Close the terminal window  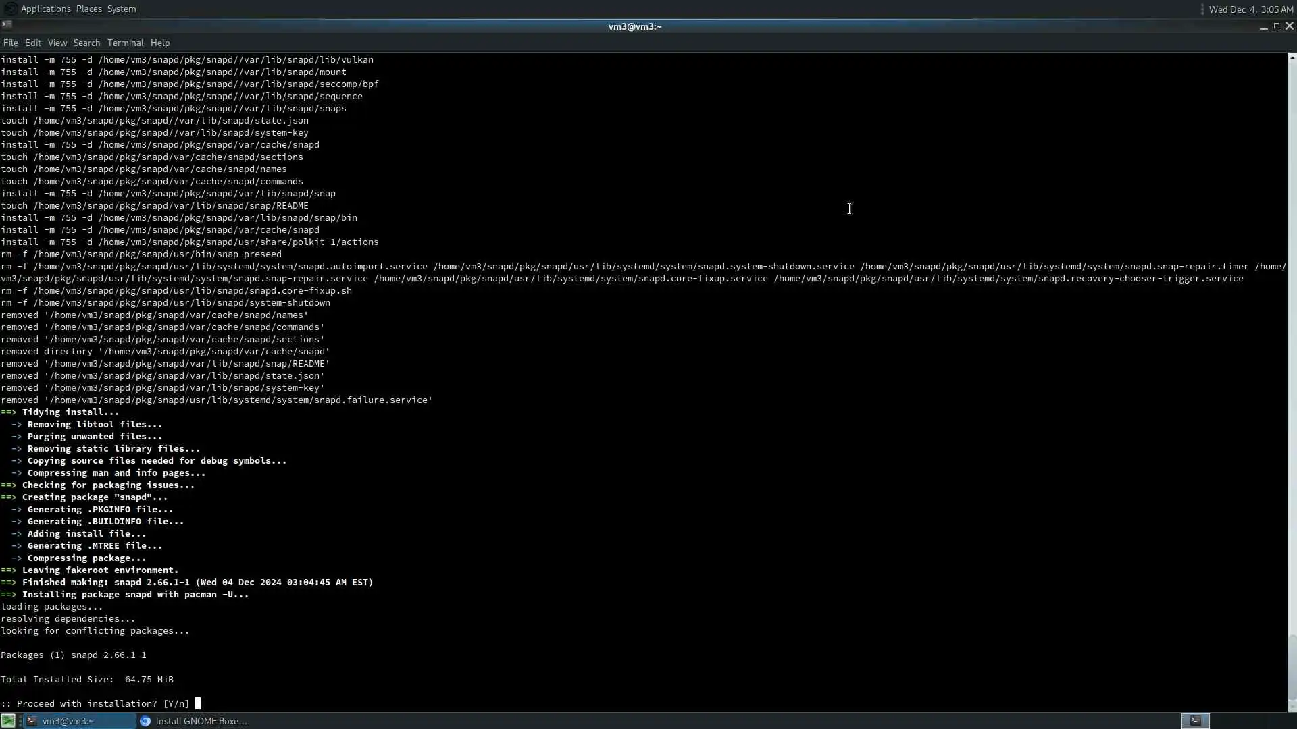pos(1289,26)
